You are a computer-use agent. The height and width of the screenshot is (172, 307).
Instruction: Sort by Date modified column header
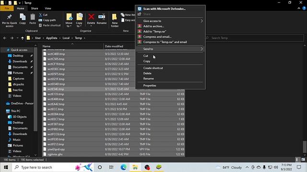click(x=114, y=46)
